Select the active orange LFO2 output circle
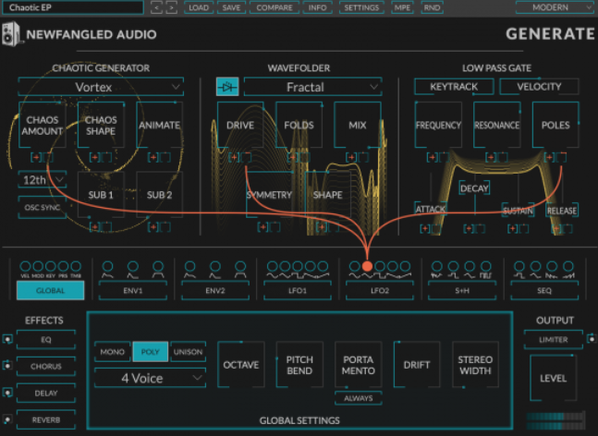598x436 pixels. pos(367,266)
